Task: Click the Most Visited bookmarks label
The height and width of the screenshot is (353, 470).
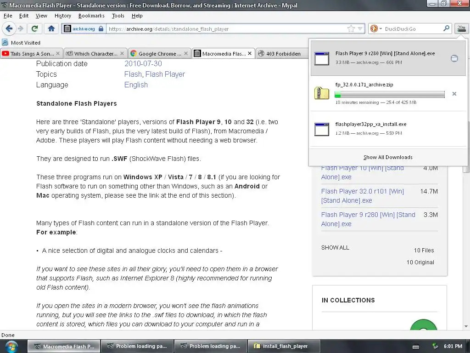Action: [26, 43]
